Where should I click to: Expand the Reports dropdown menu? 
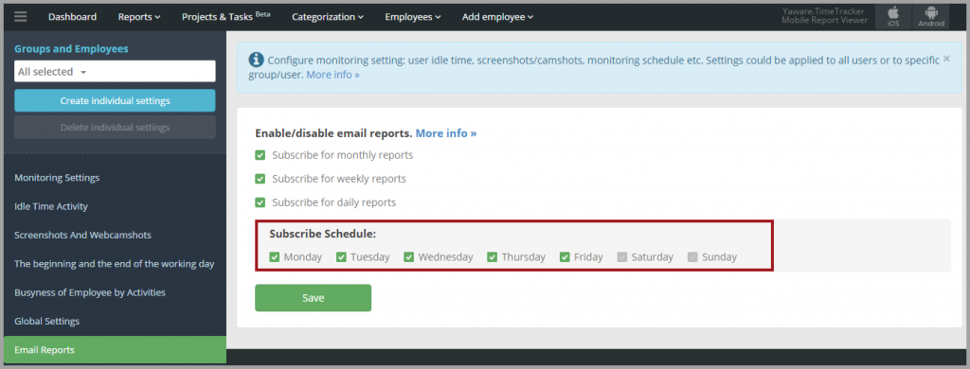click(139, 17)
